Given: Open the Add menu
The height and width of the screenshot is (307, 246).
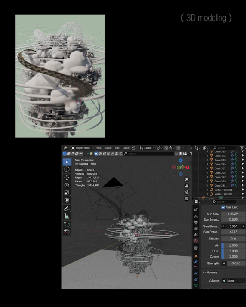Looking at the screenshot, I should tap(117, 148).
